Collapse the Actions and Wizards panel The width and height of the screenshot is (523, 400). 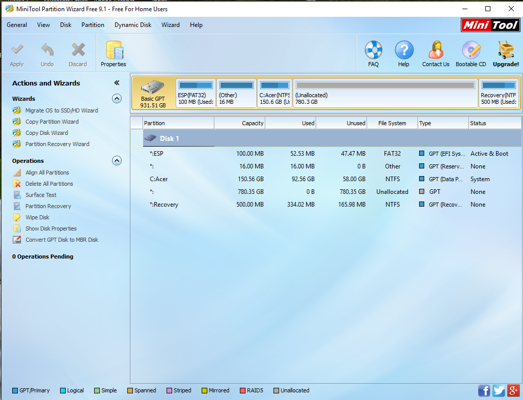[117, 82]
